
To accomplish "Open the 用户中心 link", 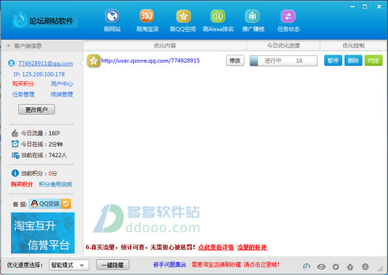I will [62, 84].
